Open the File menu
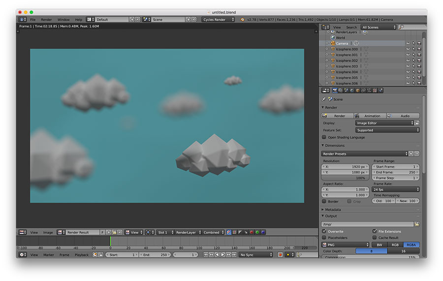Viewport: 443px width, 281px height. (x=33, y=20)
